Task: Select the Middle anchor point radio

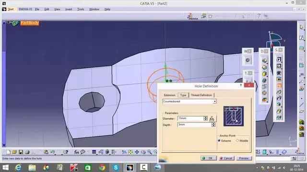Action: 237,140
